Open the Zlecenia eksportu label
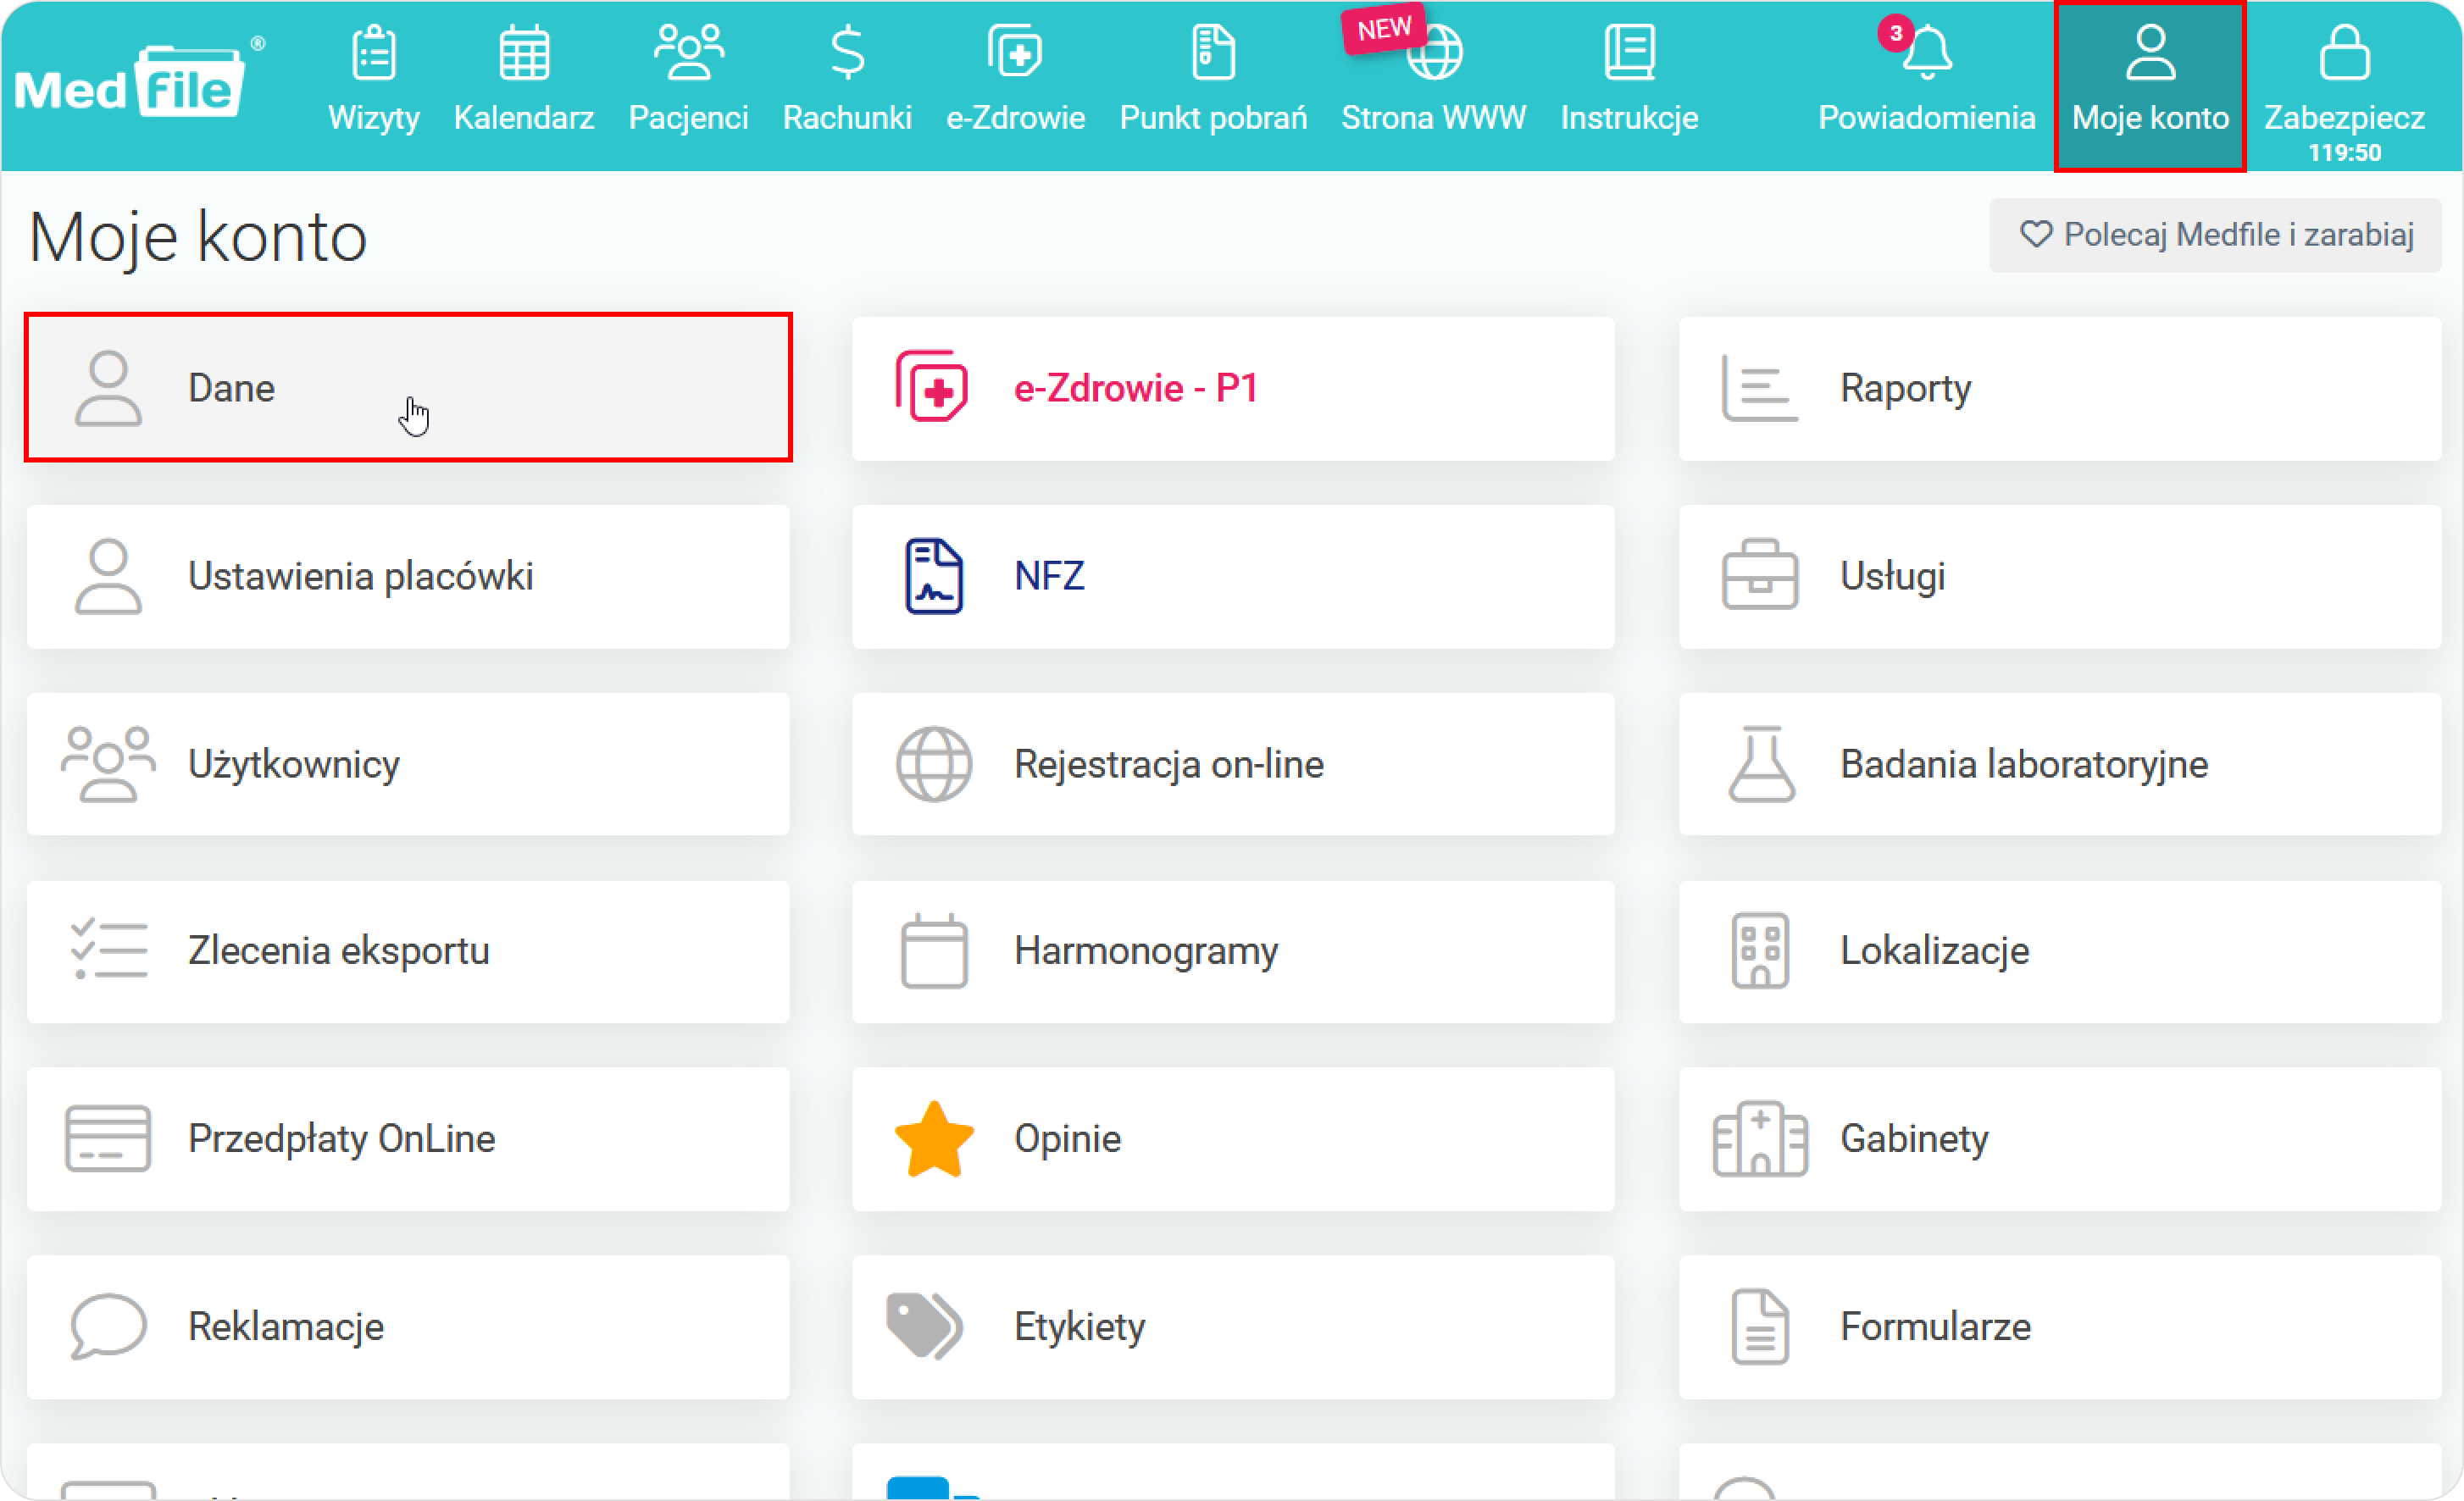Viewport: 2464px width, 1501px height. point(338,950)
